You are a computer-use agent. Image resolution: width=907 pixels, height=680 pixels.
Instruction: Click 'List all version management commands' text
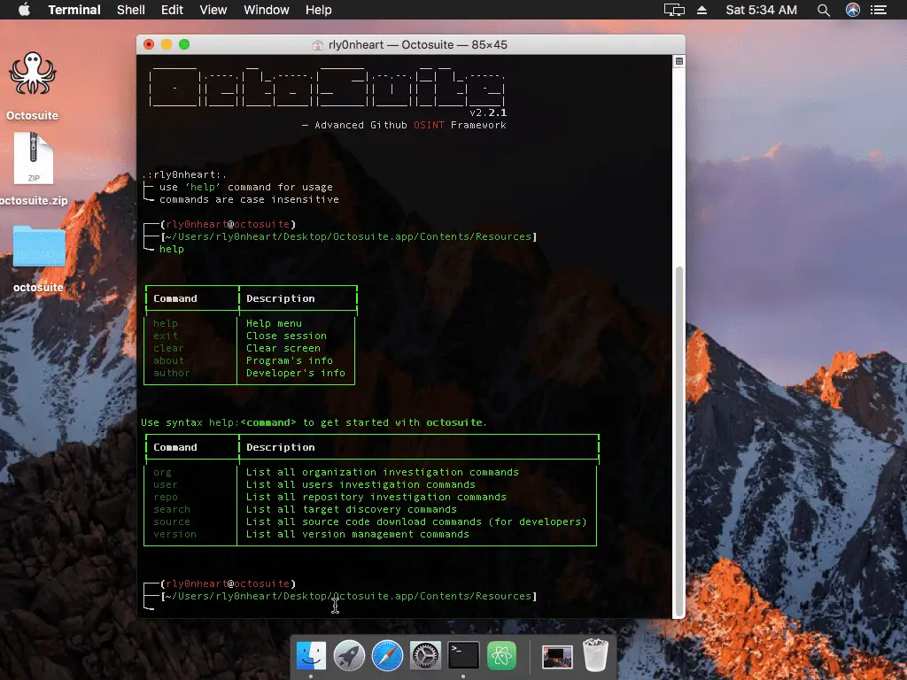point(358,534)
